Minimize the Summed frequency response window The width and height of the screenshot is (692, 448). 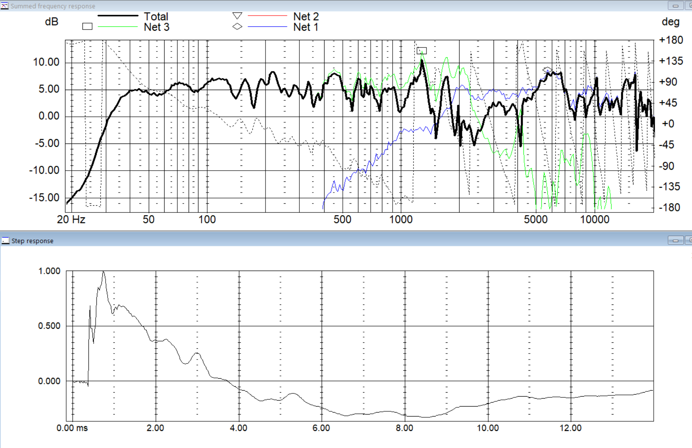coord(675,6)
